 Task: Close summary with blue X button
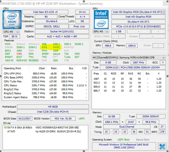[x=162, y=147]
